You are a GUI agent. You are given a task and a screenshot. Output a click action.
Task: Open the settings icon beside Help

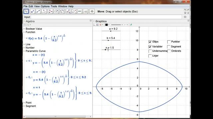pyautogui.click(x=188, y=13)
